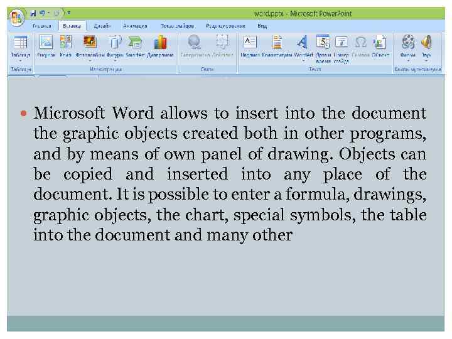
Task: Undo the last action in the quick access toolbar
Action: pyautogui.click(x=42, y=13)
